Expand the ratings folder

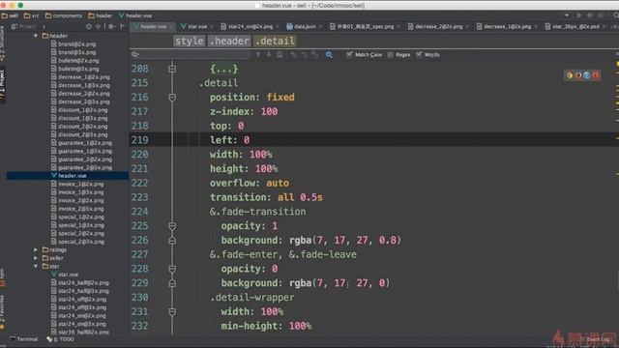pos(36,249)
